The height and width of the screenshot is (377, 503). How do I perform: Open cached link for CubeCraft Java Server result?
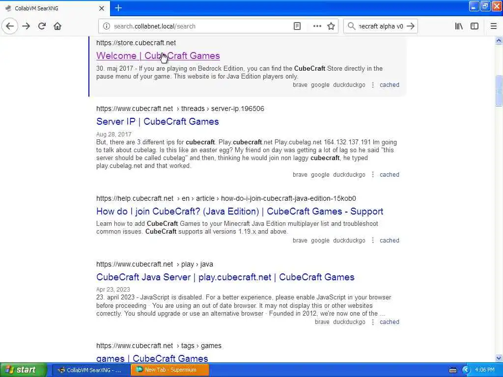pyautogui.click(x=390, y=322)
